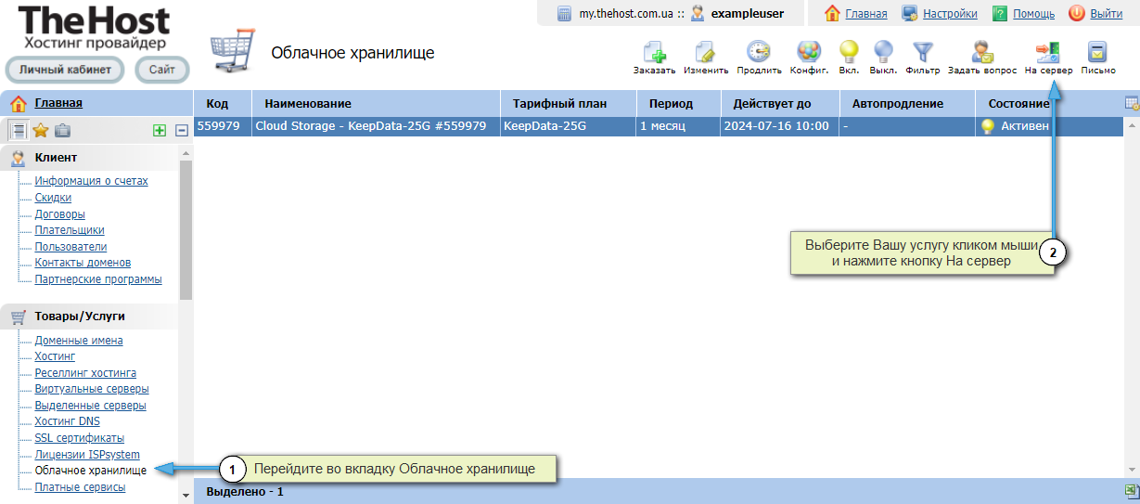Collapse the Товары/Услуги section header
The height and width of the screenshot is (504, 1140).
click(x=90, y=317)
